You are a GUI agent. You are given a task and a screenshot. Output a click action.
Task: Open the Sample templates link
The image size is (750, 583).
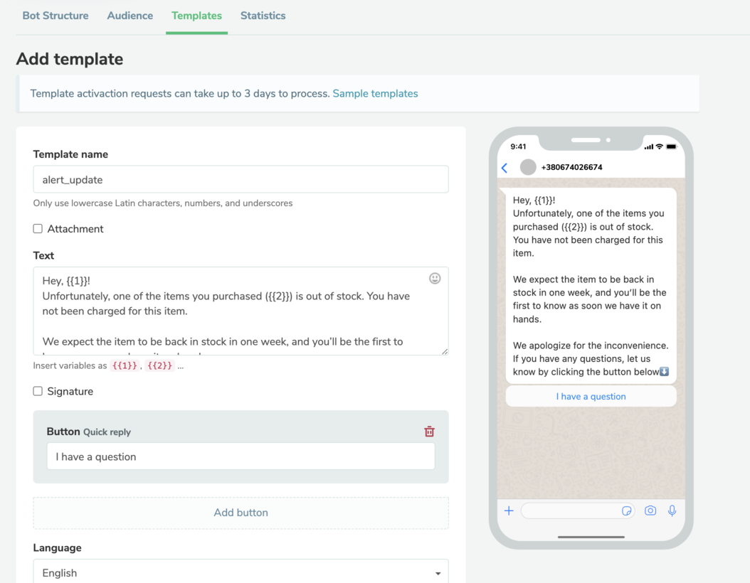[375, 94]
